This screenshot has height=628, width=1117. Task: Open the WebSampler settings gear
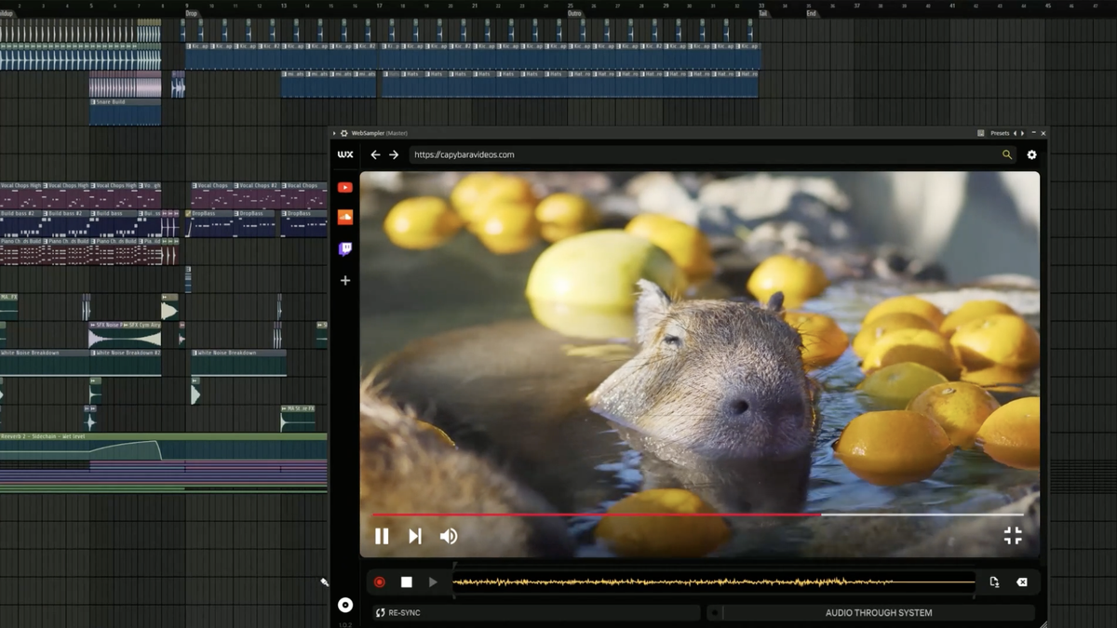1031,154
